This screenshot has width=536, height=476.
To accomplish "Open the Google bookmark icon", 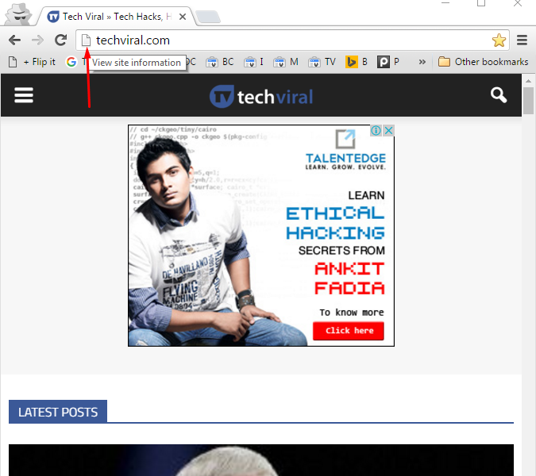I will (71, 62).
